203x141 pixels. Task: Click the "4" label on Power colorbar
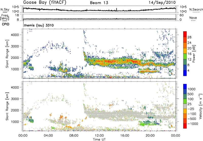pyautogui.click(x=188, y=70)
